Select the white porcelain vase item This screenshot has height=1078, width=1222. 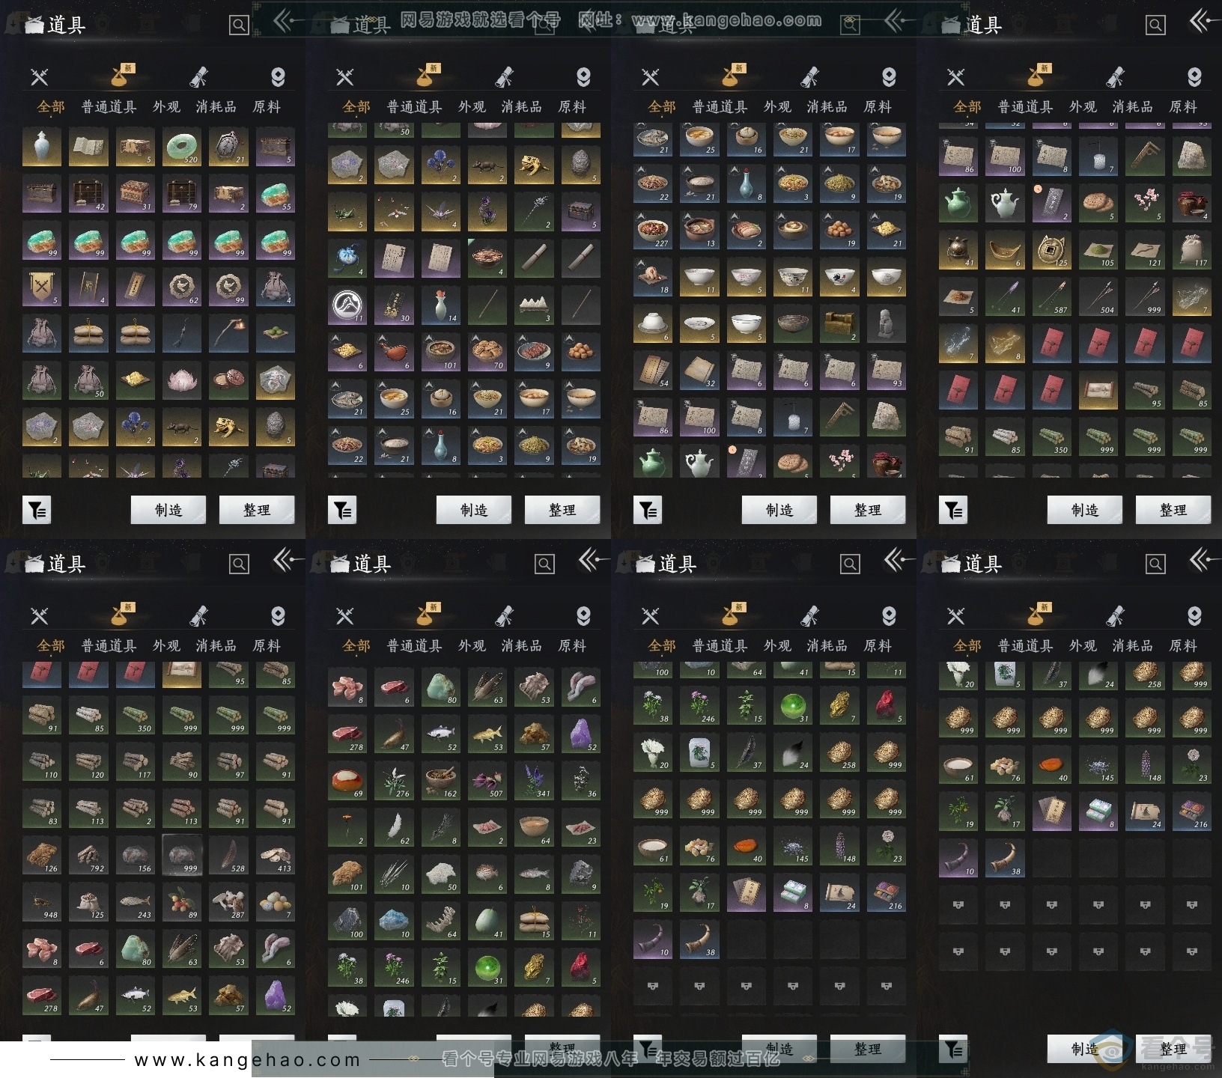42,147
